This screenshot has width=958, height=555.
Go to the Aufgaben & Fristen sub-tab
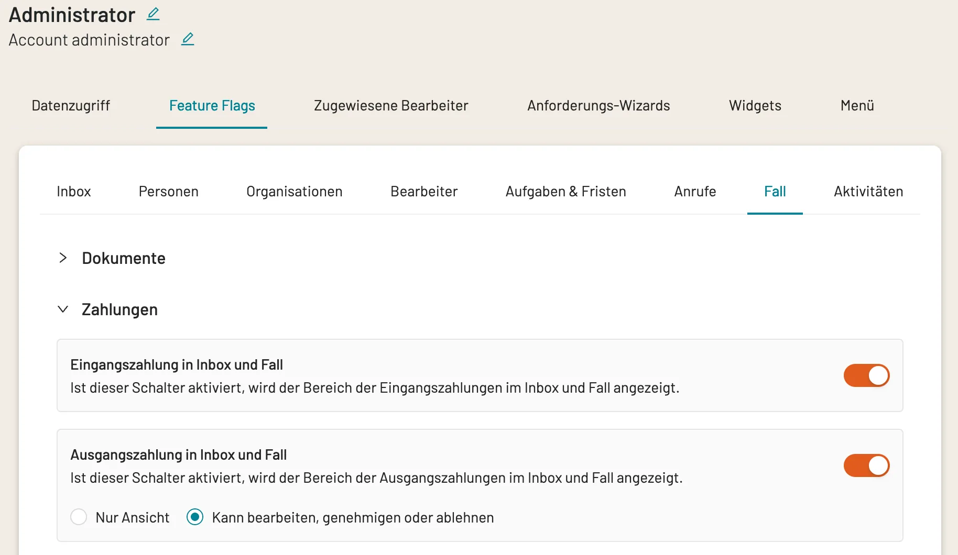click(x=566, y=192)
